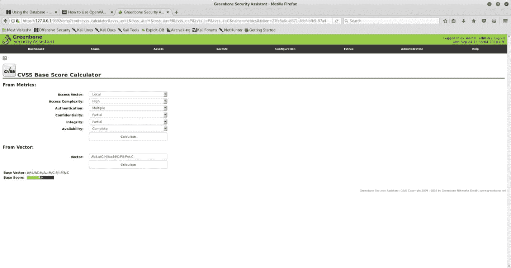Open the Access Complexity dropdown

click(x=128, y=101)
